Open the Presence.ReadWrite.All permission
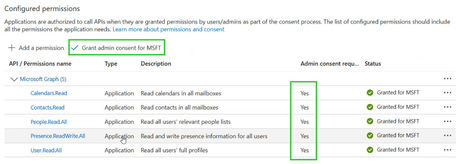Viewport: 464px width, 164px height. coord(58,136)
